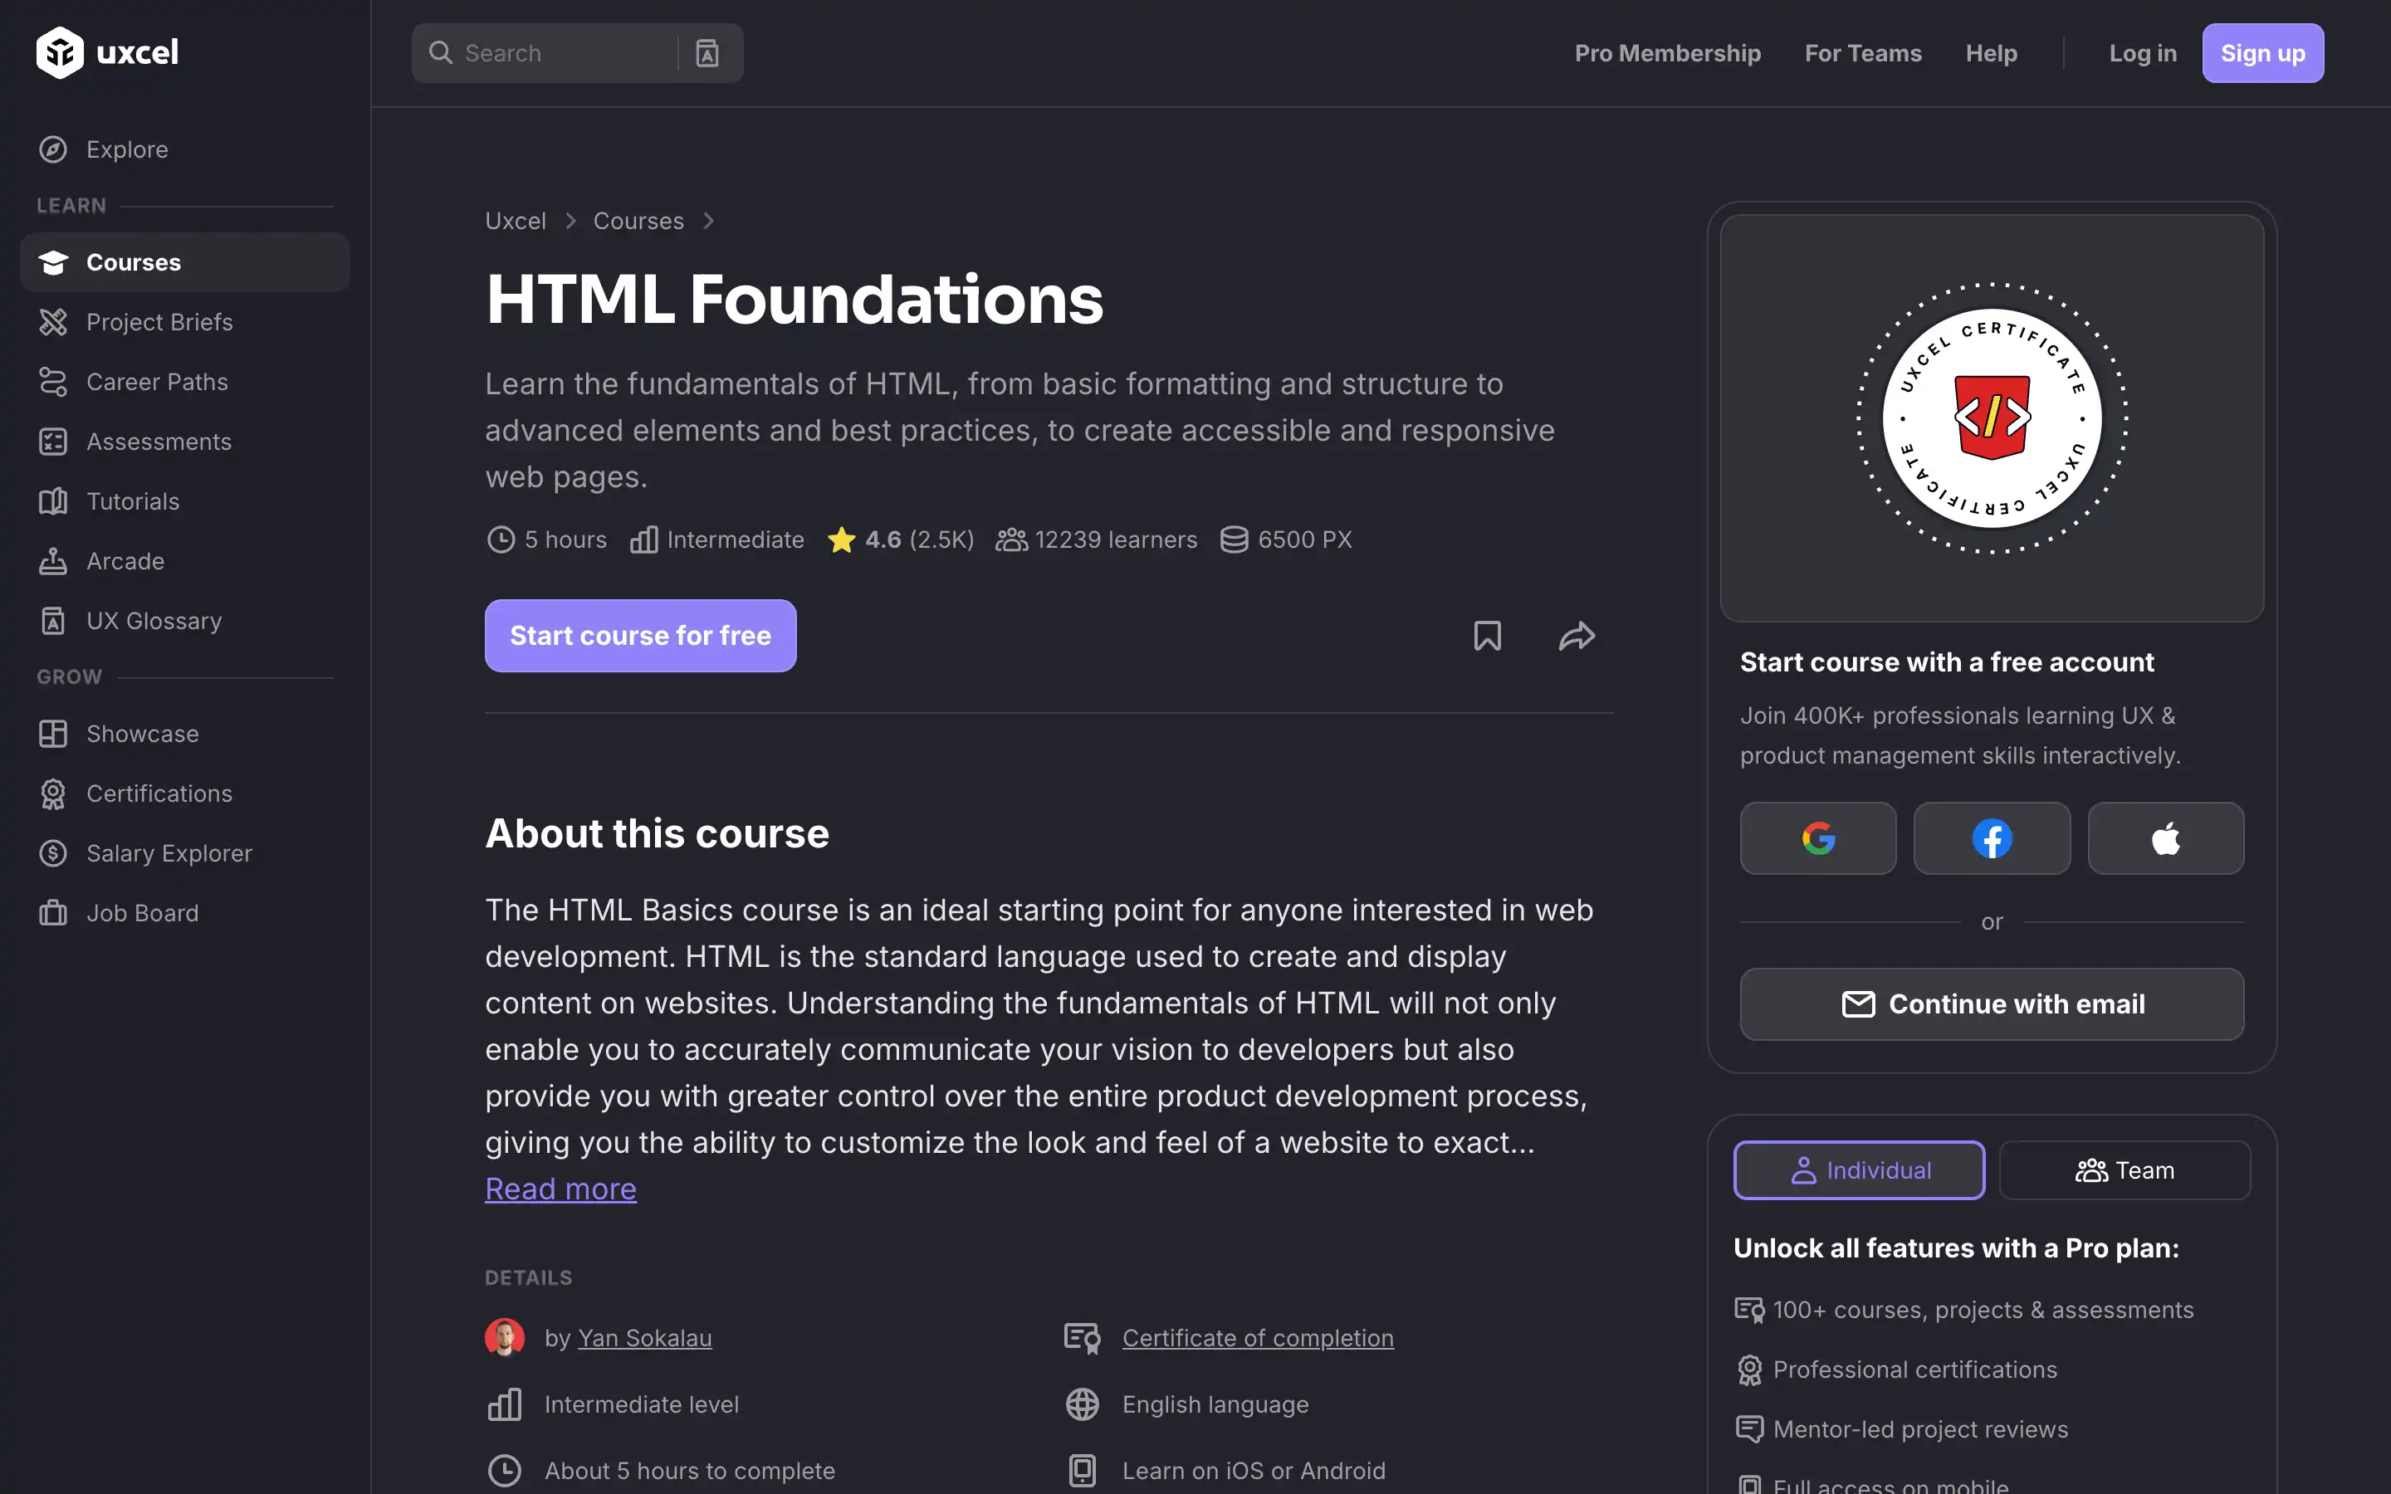Click the 4.6 (2.5K) rating text

919,539
